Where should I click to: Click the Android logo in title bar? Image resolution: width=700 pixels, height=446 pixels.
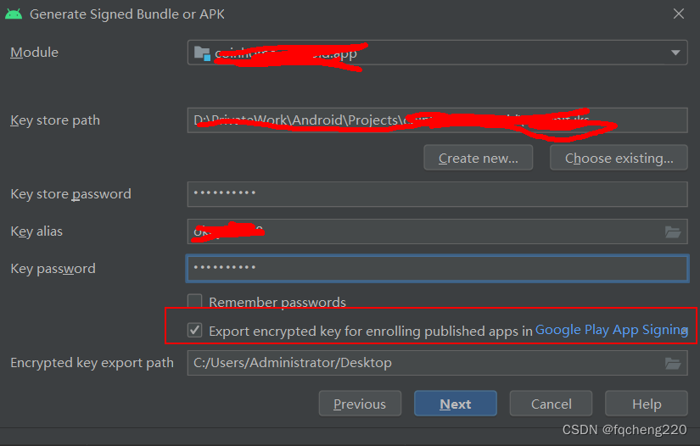[14, 14]
